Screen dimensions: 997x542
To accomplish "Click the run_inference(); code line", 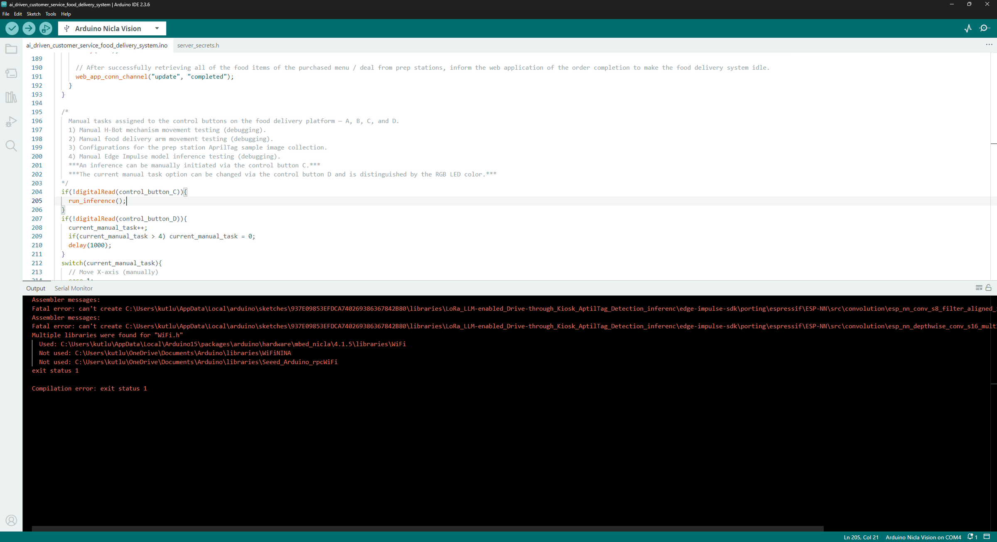I will coord(97,201).
